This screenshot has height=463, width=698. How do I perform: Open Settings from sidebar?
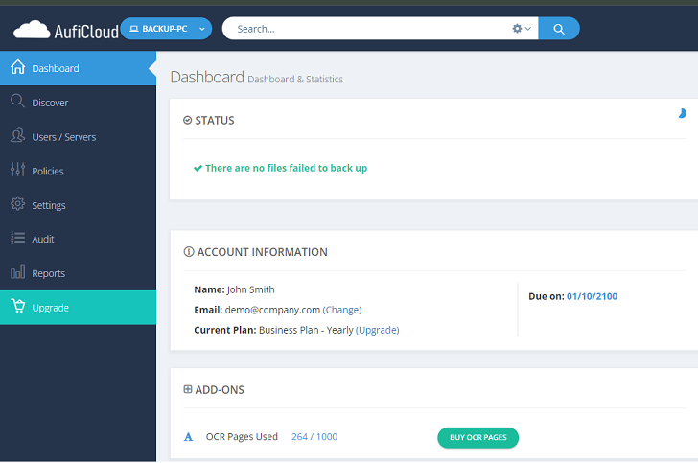[x=78, y=205]
